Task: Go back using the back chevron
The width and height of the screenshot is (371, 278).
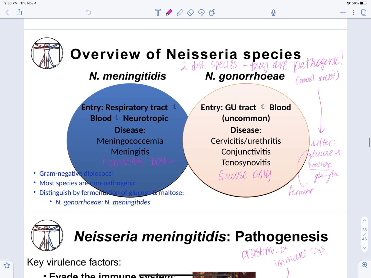Action: coord(7,13)
